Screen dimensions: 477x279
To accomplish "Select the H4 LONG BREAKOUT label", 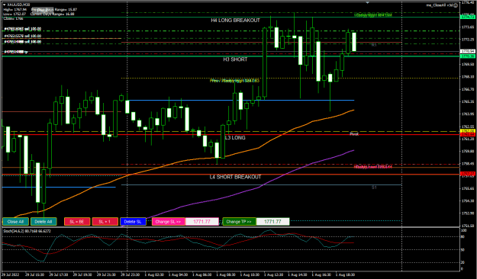I will point(236,21).
